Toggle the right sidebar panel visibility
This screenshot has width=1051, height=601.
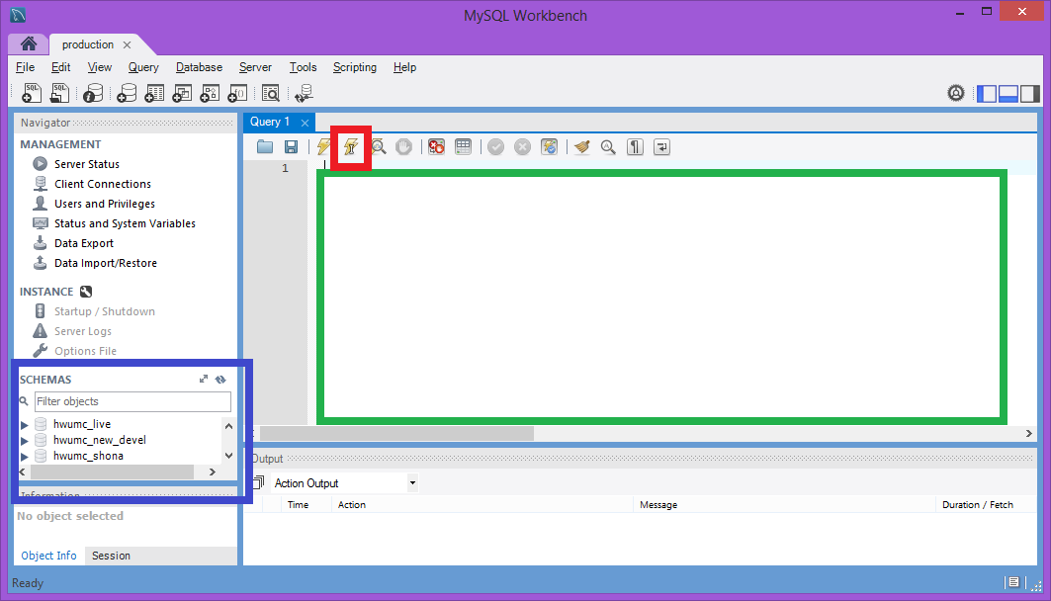point(1030,94)
